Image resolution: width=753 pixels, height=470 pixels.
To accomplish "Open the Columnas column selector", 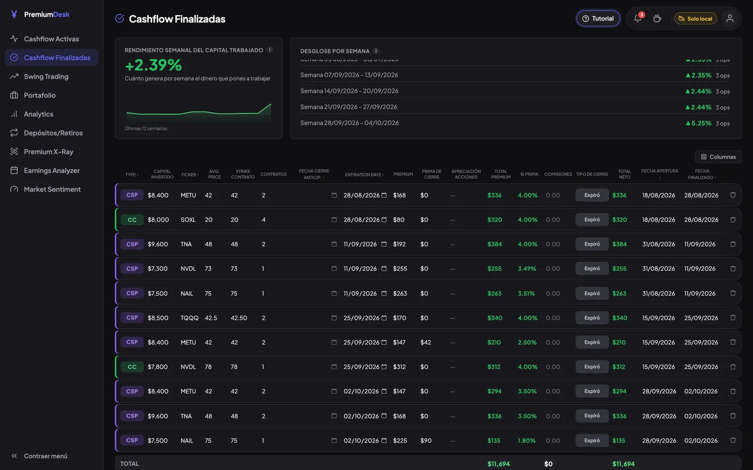I will tap(718, 157).
